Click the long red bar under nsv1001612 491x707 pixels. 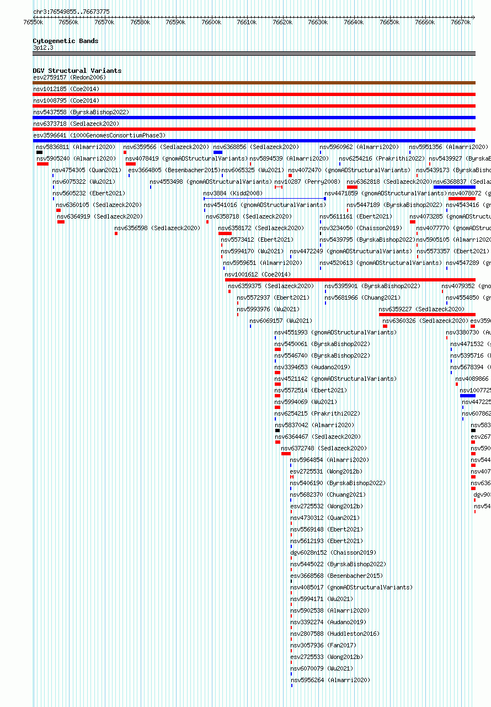point(350,280)
